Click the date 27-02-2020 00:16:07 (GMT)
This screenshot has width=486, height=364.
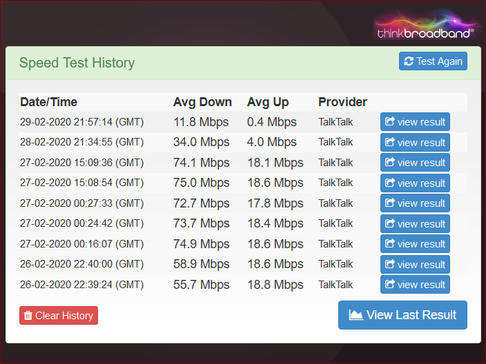82,244
